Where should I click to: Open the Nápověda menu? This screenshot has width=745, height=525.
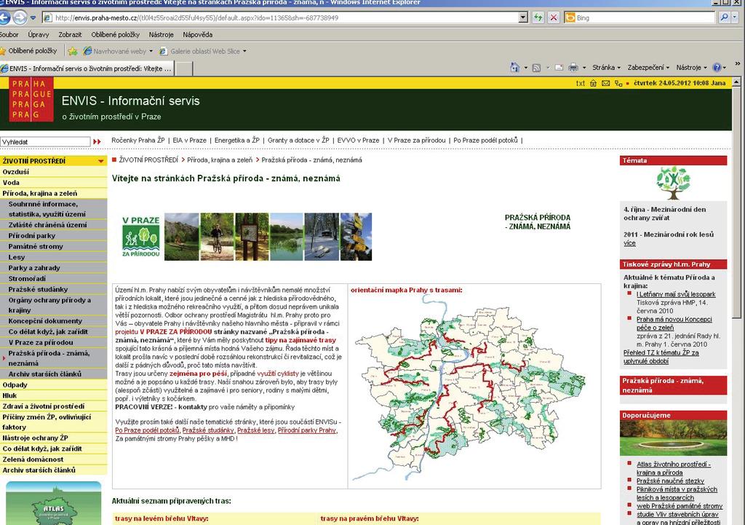(x=198, y=35)
